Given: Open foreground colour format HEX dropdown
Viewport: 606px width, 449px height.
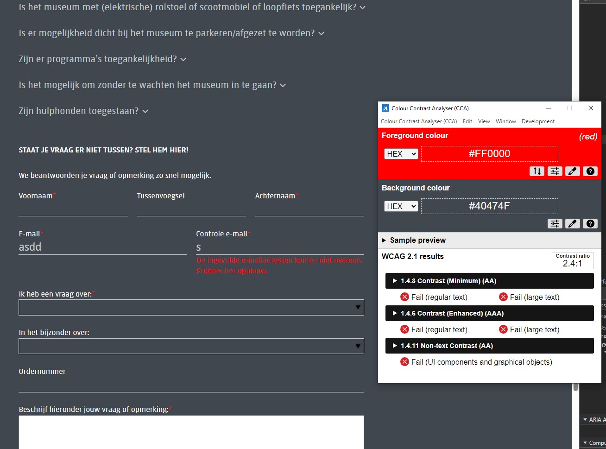Looking at the screenshot, I should pyautogui.click(x=401, y=154).
